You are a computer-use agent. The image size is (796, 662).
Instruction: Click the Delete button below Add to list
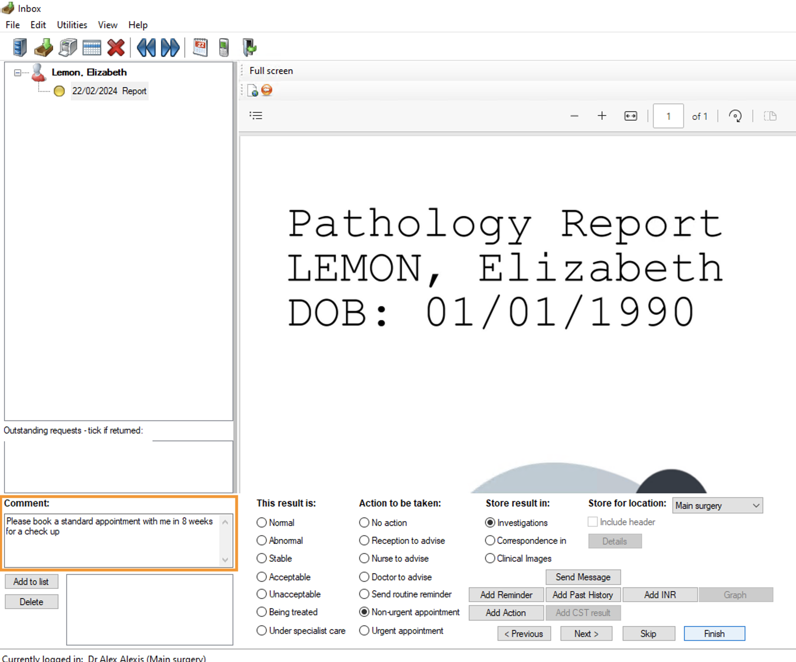pos(31,602)
